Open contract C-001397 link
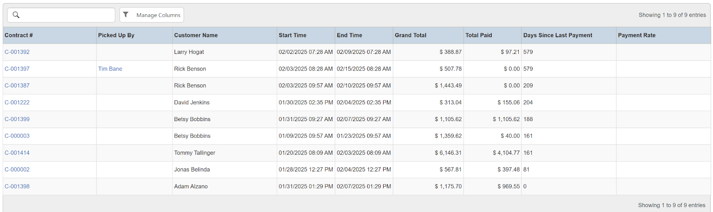Viewport: 713px width, 212px height. click(x=17, y=69)
